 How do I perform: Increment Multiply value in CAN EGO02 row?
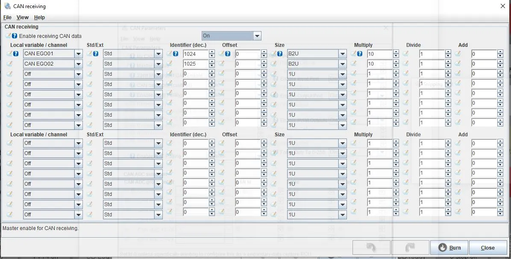pos(396,62)
